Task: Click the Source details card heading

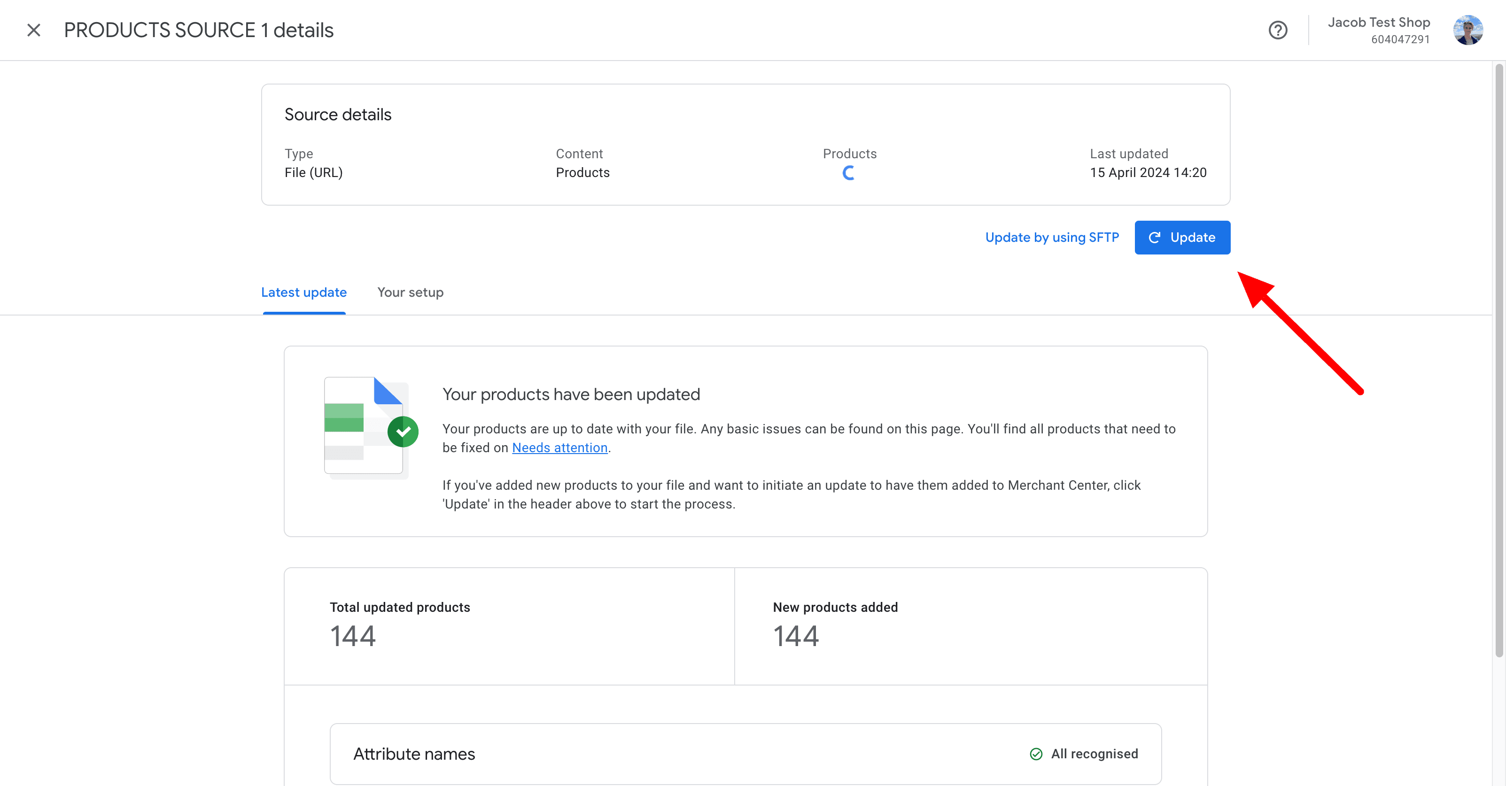Action: (338, 115)
